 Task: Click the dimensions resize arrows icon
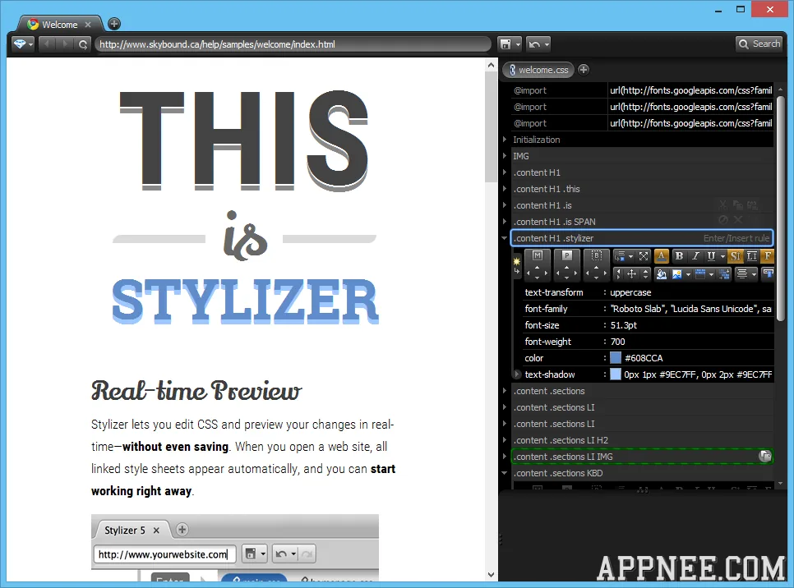click(x=644, y=256)
